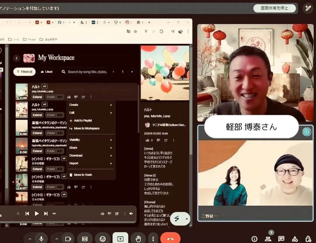Skip to the next track in the player
The height and width of the screenshot is (243, 316).
pos(46,213)
